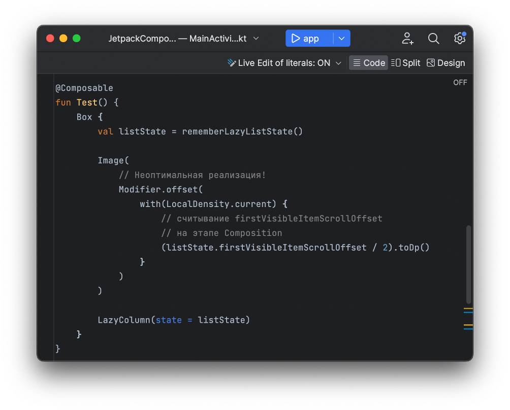
Task: Click the yellow minimize window button
Action: (x=63, y=39)
